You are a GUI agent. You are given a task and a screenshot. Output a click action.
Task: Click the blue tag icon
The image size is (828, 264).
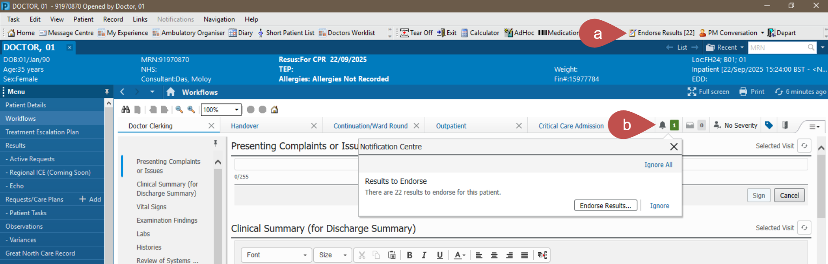768,125
